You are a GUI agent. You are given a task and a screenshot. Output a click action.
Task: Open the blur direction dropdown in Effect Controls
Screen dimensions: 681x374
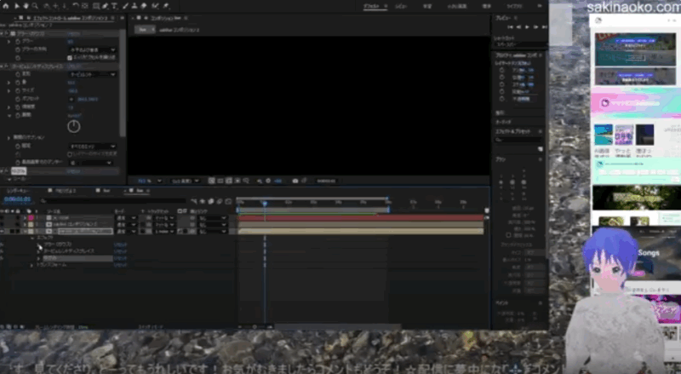[92, 49]
